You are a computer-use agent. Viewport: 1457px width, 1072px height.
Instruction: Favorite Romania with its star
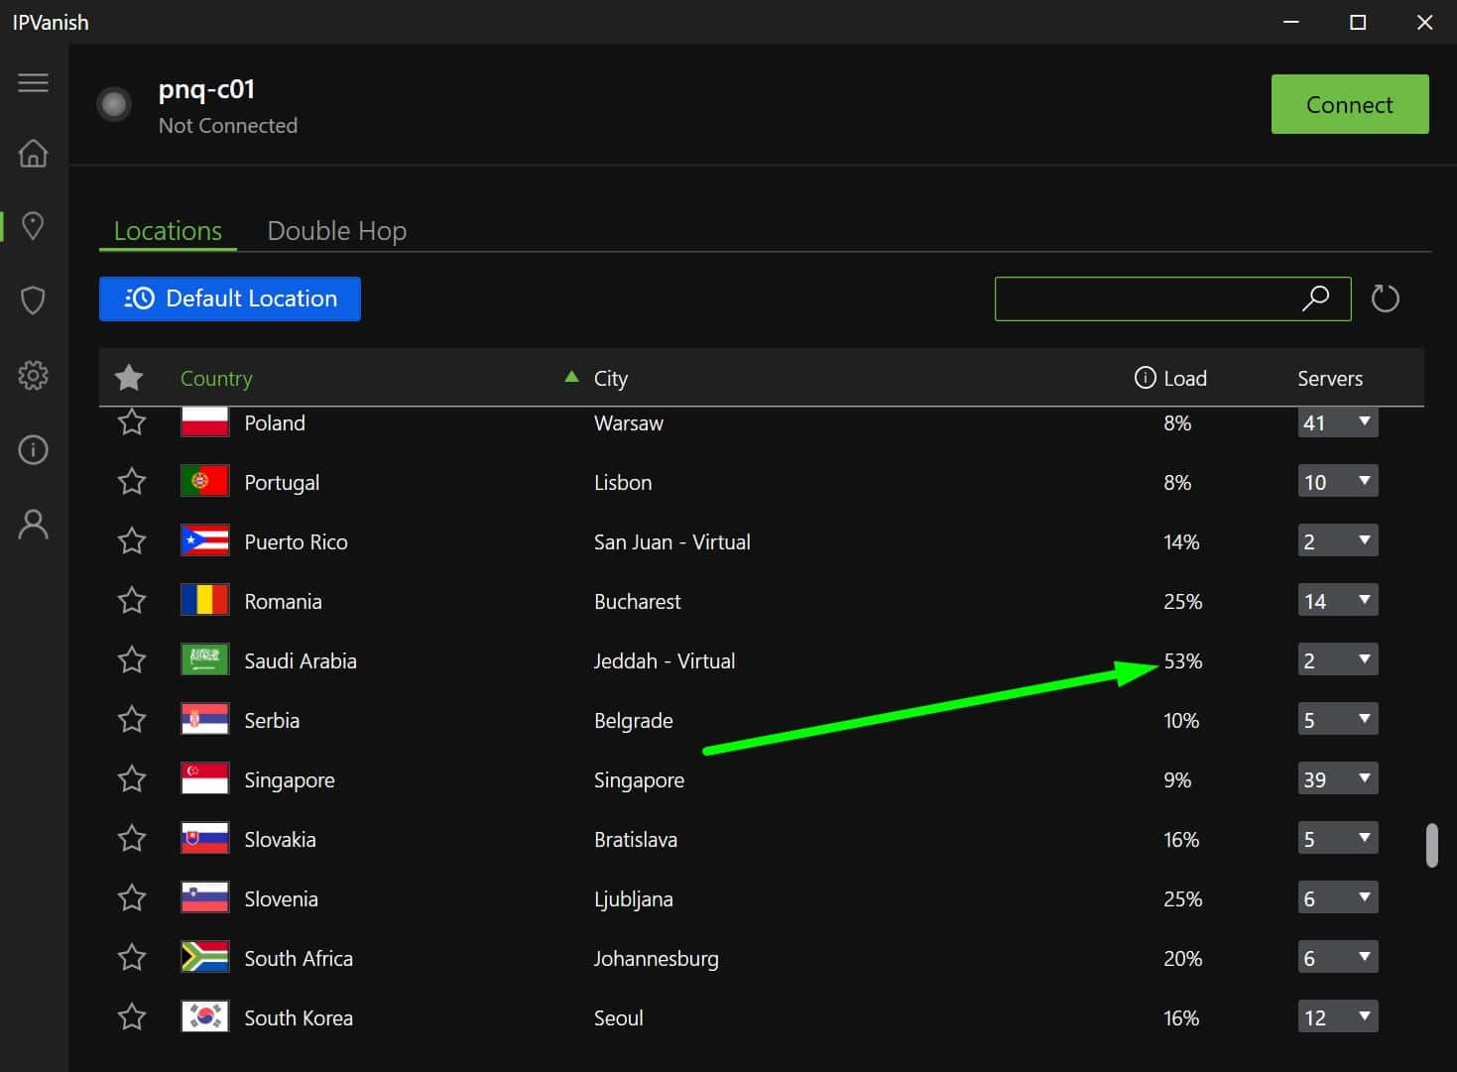point(132,601)
